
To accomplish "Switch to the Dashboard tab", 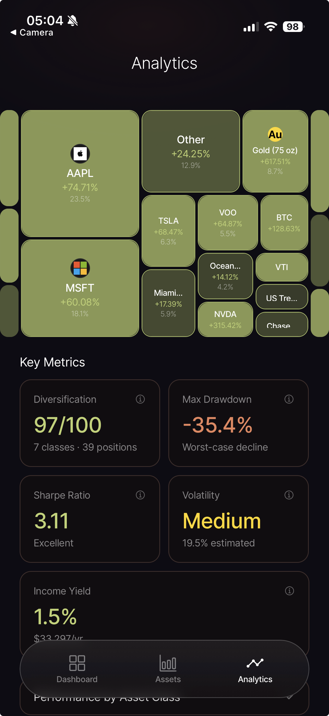I will point(77,670).
